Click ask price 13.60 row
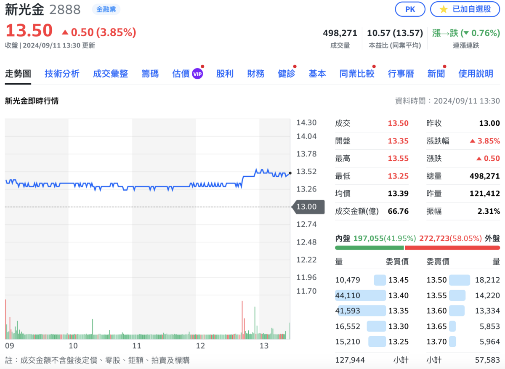505x369 pixels. [x=463, y=311]
